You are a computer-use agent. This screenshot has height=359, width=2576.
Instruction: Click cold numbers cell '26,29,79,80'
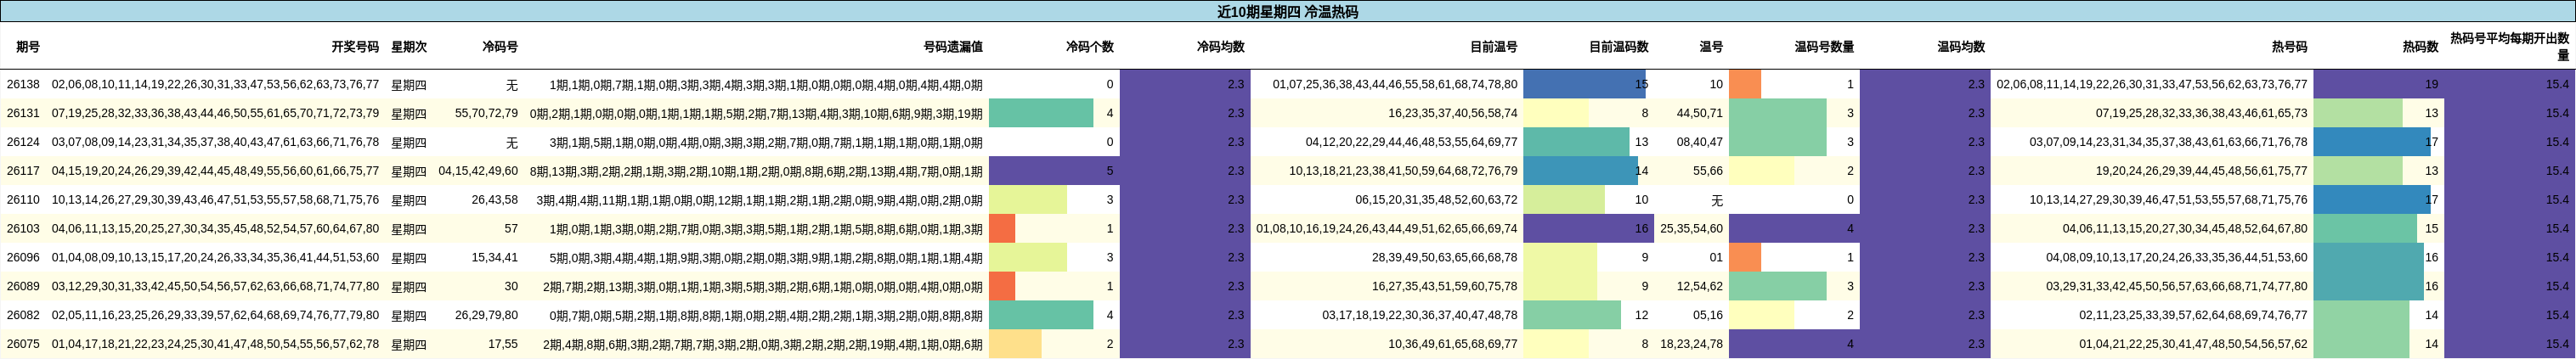point(486,315)
